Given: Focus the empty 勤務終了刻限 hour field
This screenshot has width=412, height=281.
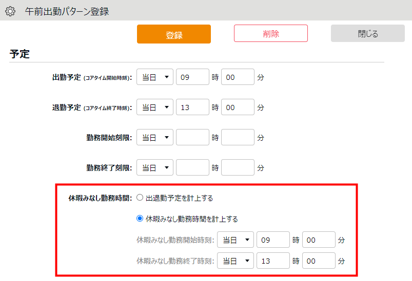Looking at the screenshot, I should pyautogui.click(x=192, y=167).
